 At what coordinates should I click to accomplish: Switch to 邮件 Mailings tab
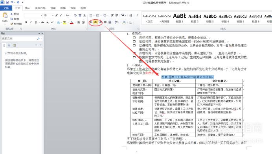point(63,8)
